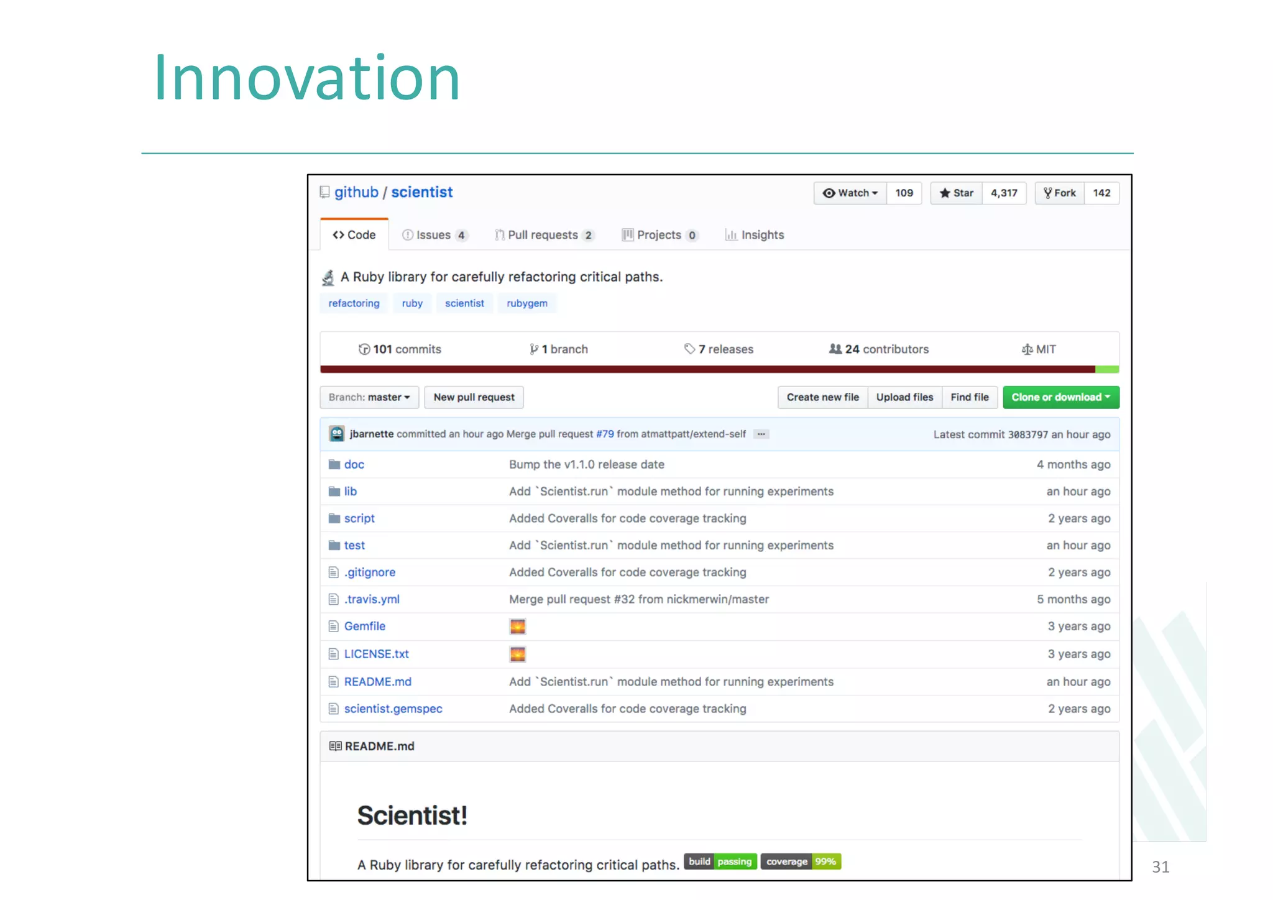Click the build passing badge
Screen dimensions: 1273x900
tap(720, 861)
